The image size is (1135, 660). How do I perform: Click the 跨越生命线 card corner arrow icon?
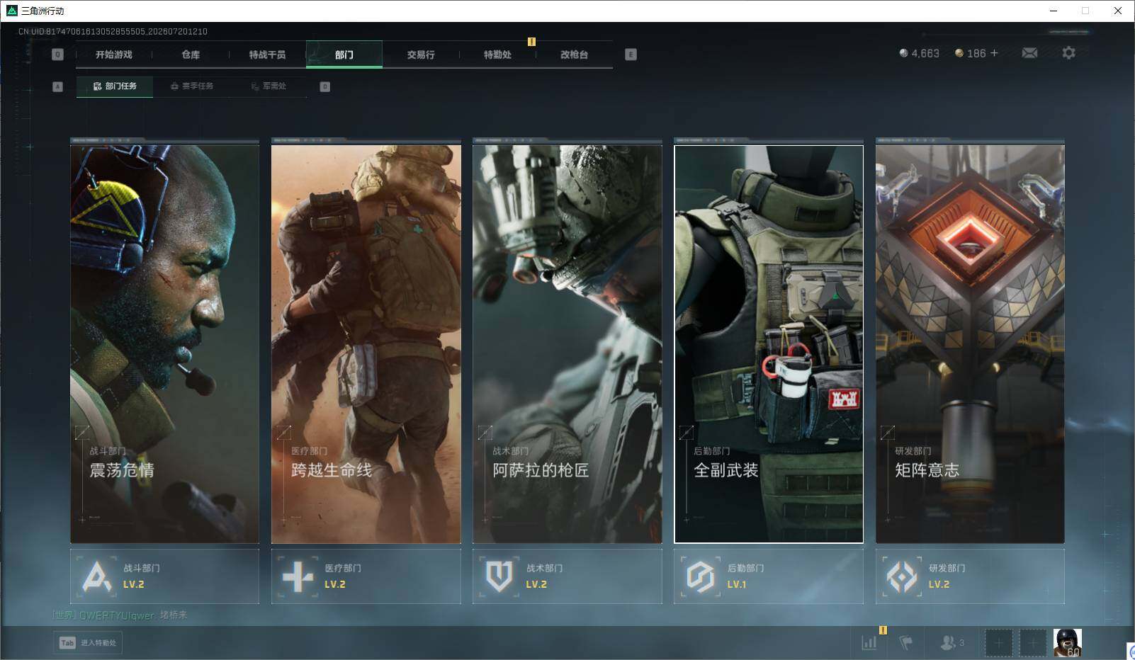pyautogui.click(x=283, y=432)
